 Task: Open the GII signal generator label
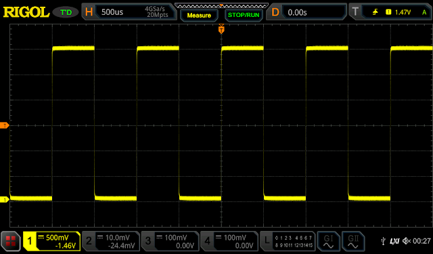click(x=353, y=241)
